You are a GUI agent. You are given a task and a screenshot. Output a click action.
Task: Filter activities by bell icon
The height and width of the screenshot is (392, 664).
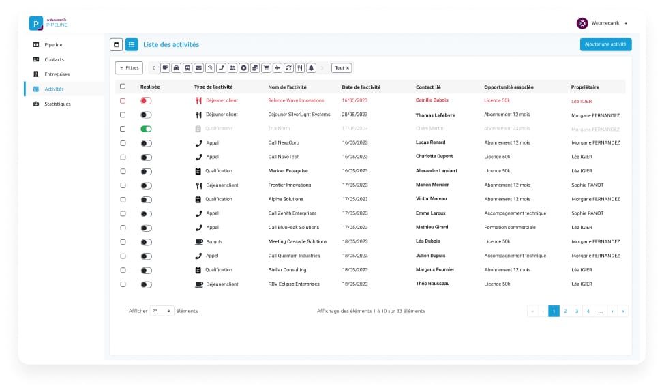(311, 68)
